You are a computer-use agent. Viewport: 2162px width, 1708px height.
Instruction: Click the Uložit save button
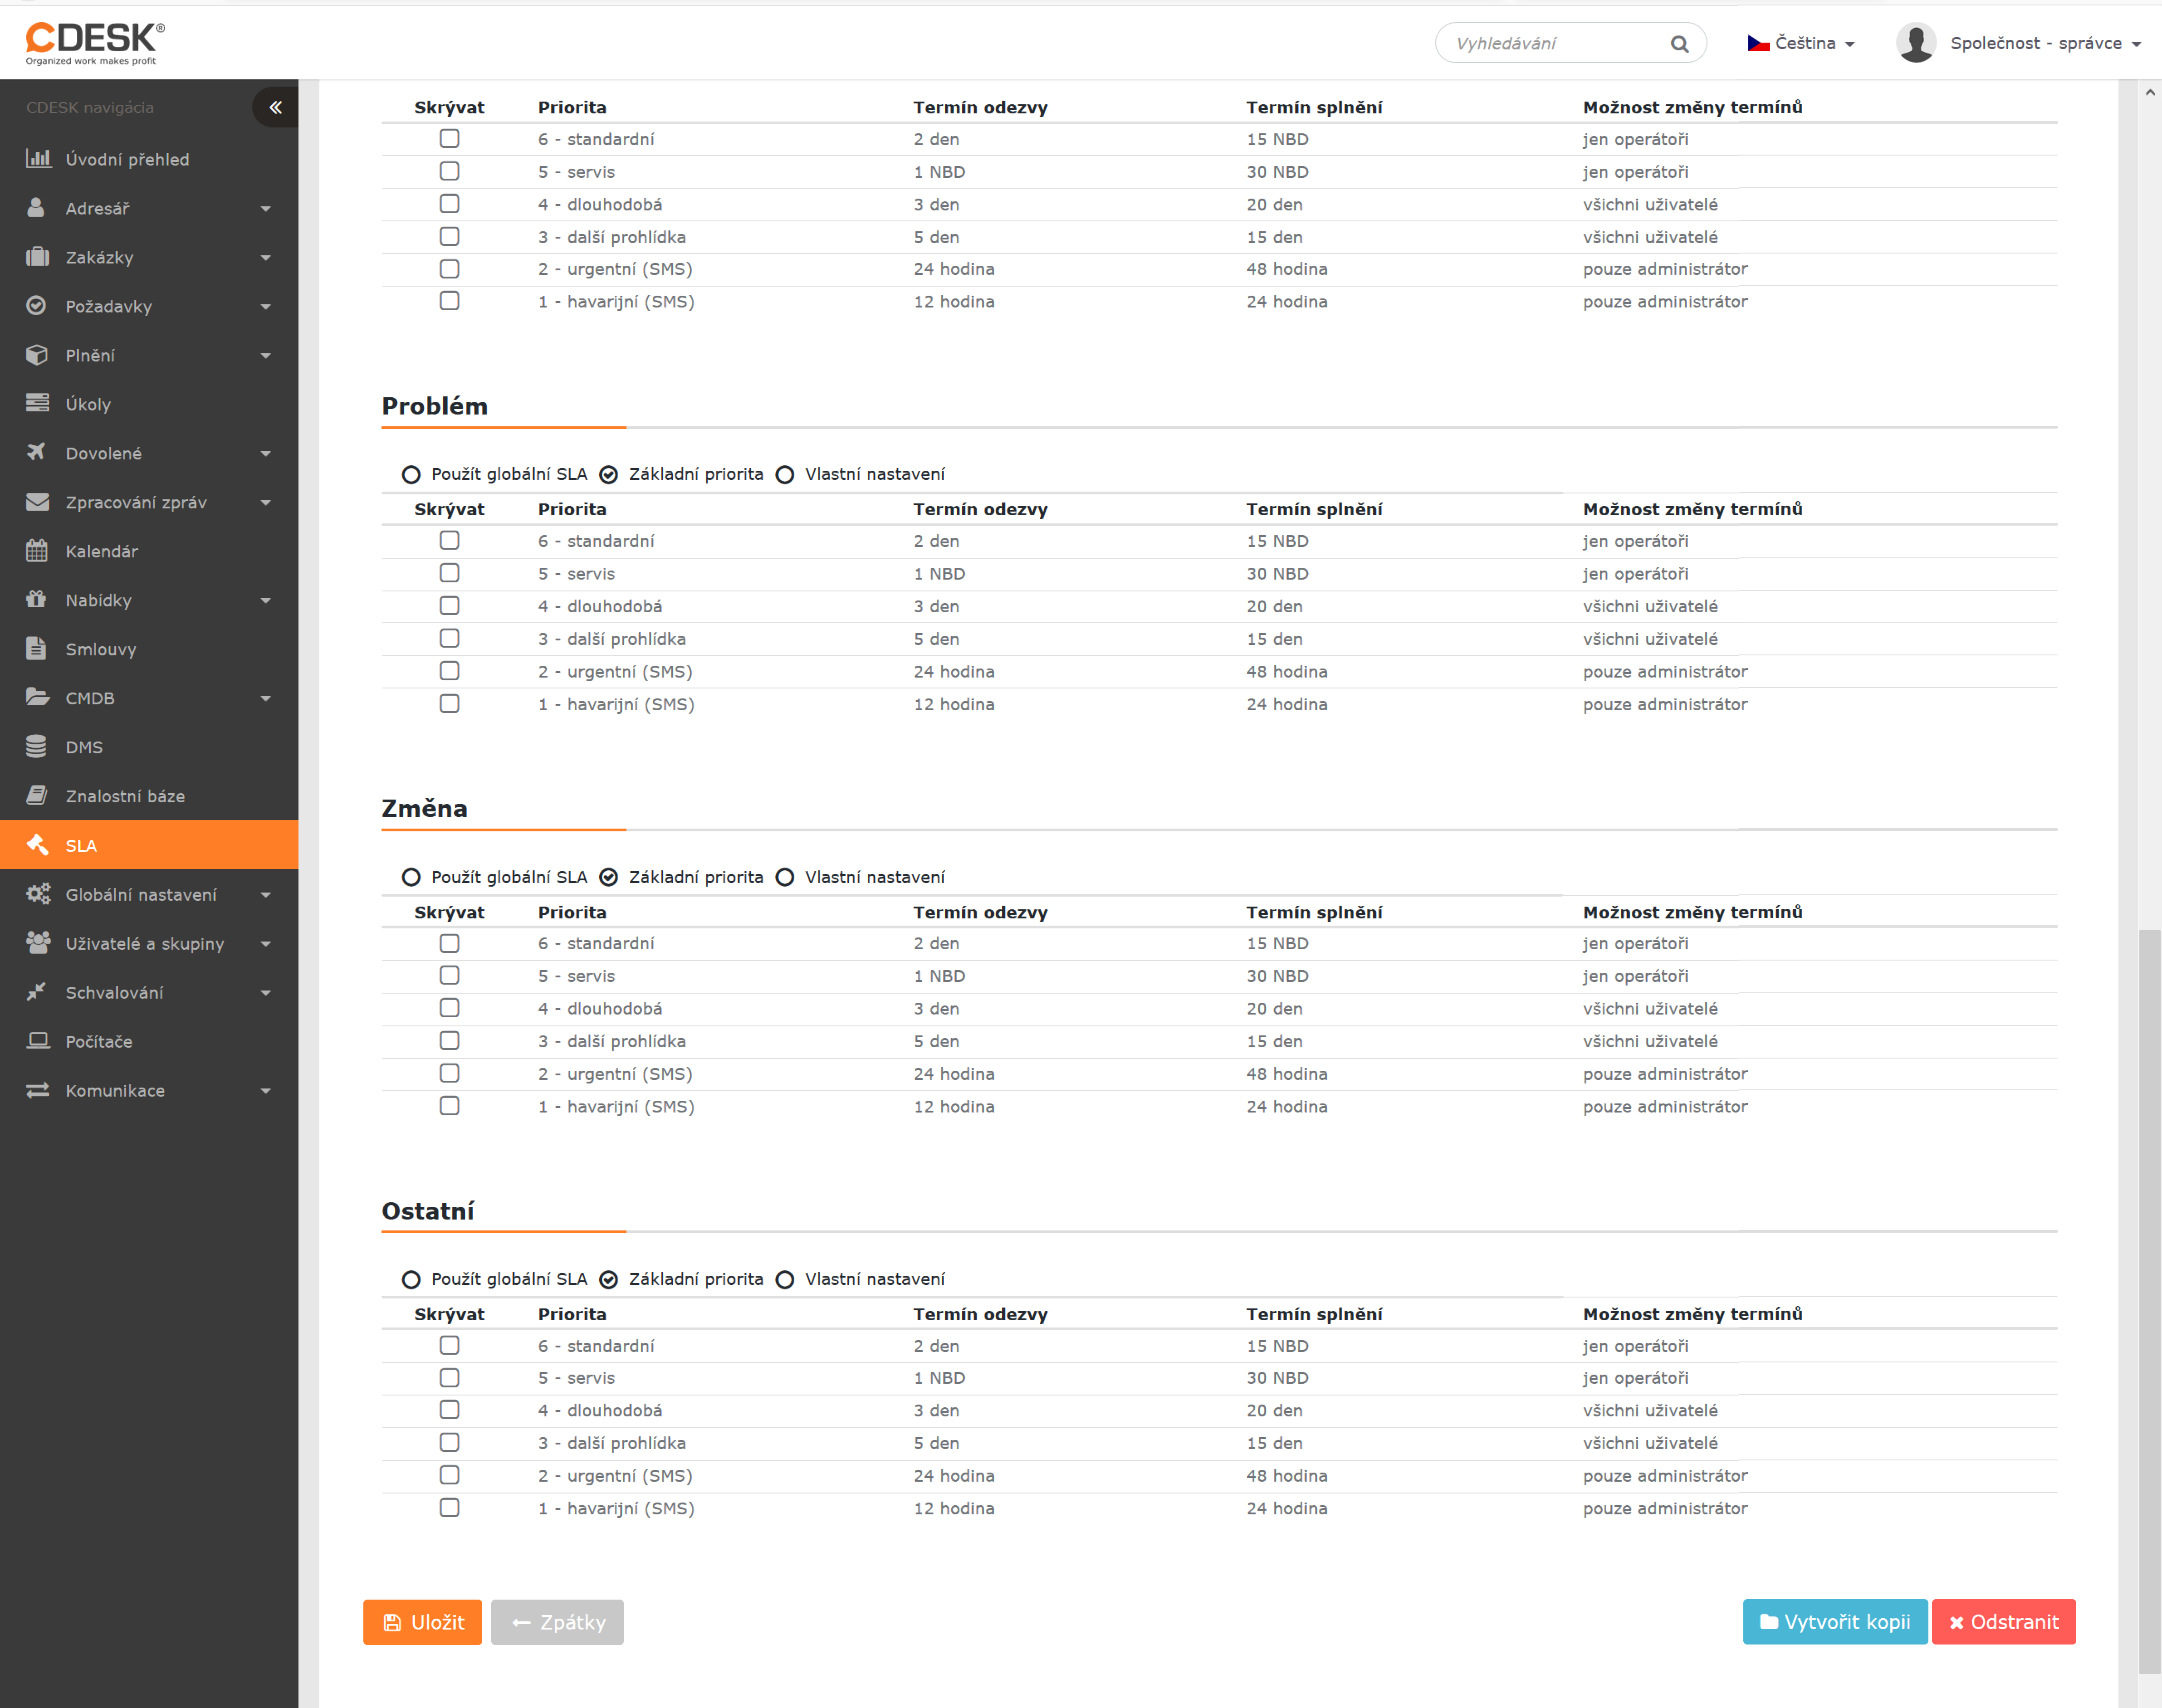[422, 1622]
